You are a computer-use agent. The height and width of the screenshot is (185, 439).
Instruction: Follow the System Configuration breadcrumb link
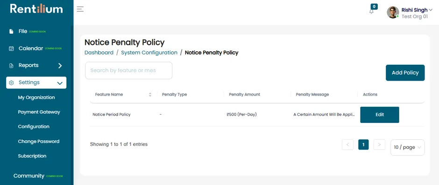point(149,53)
